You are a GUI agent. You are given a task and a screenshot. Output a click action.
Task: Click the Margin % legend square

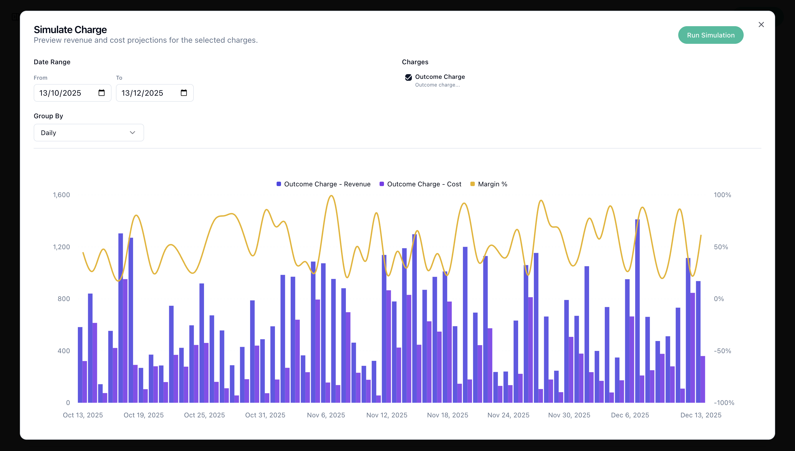472,184
